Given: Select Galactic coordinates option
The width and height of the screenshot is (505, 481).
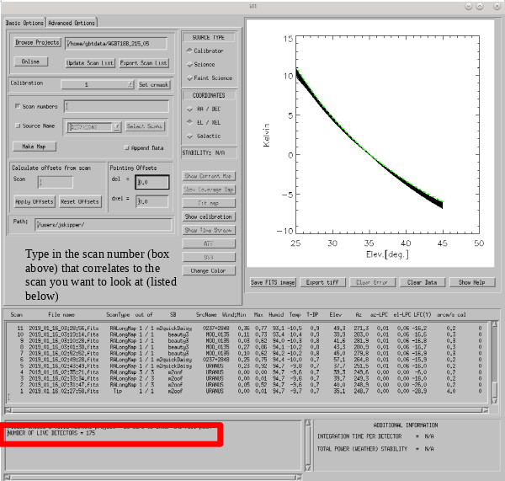Looking at the screenshot, I should click(x=189, y=136).
